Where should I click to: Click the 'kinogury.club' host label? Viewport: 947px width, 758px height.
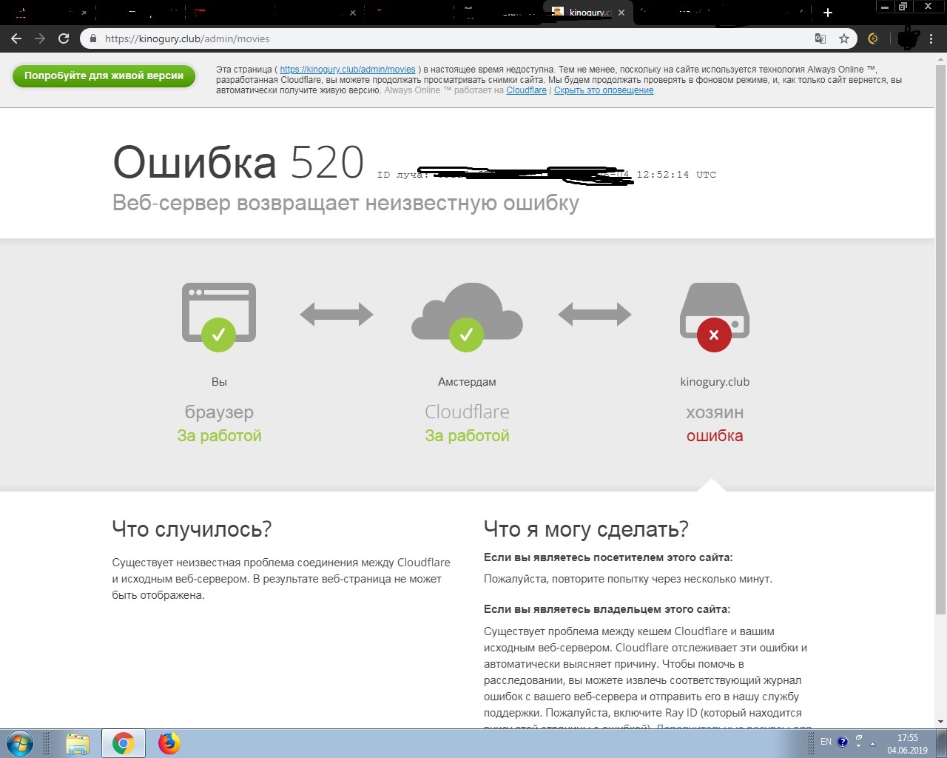click(x=715, y=382)
